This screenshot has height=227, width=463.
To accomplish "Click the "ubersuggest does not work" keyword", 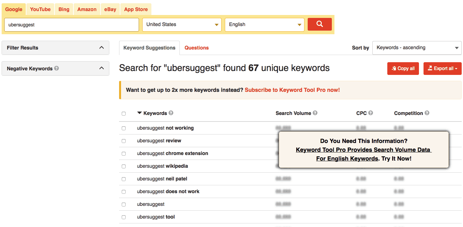I will (168, 192).
